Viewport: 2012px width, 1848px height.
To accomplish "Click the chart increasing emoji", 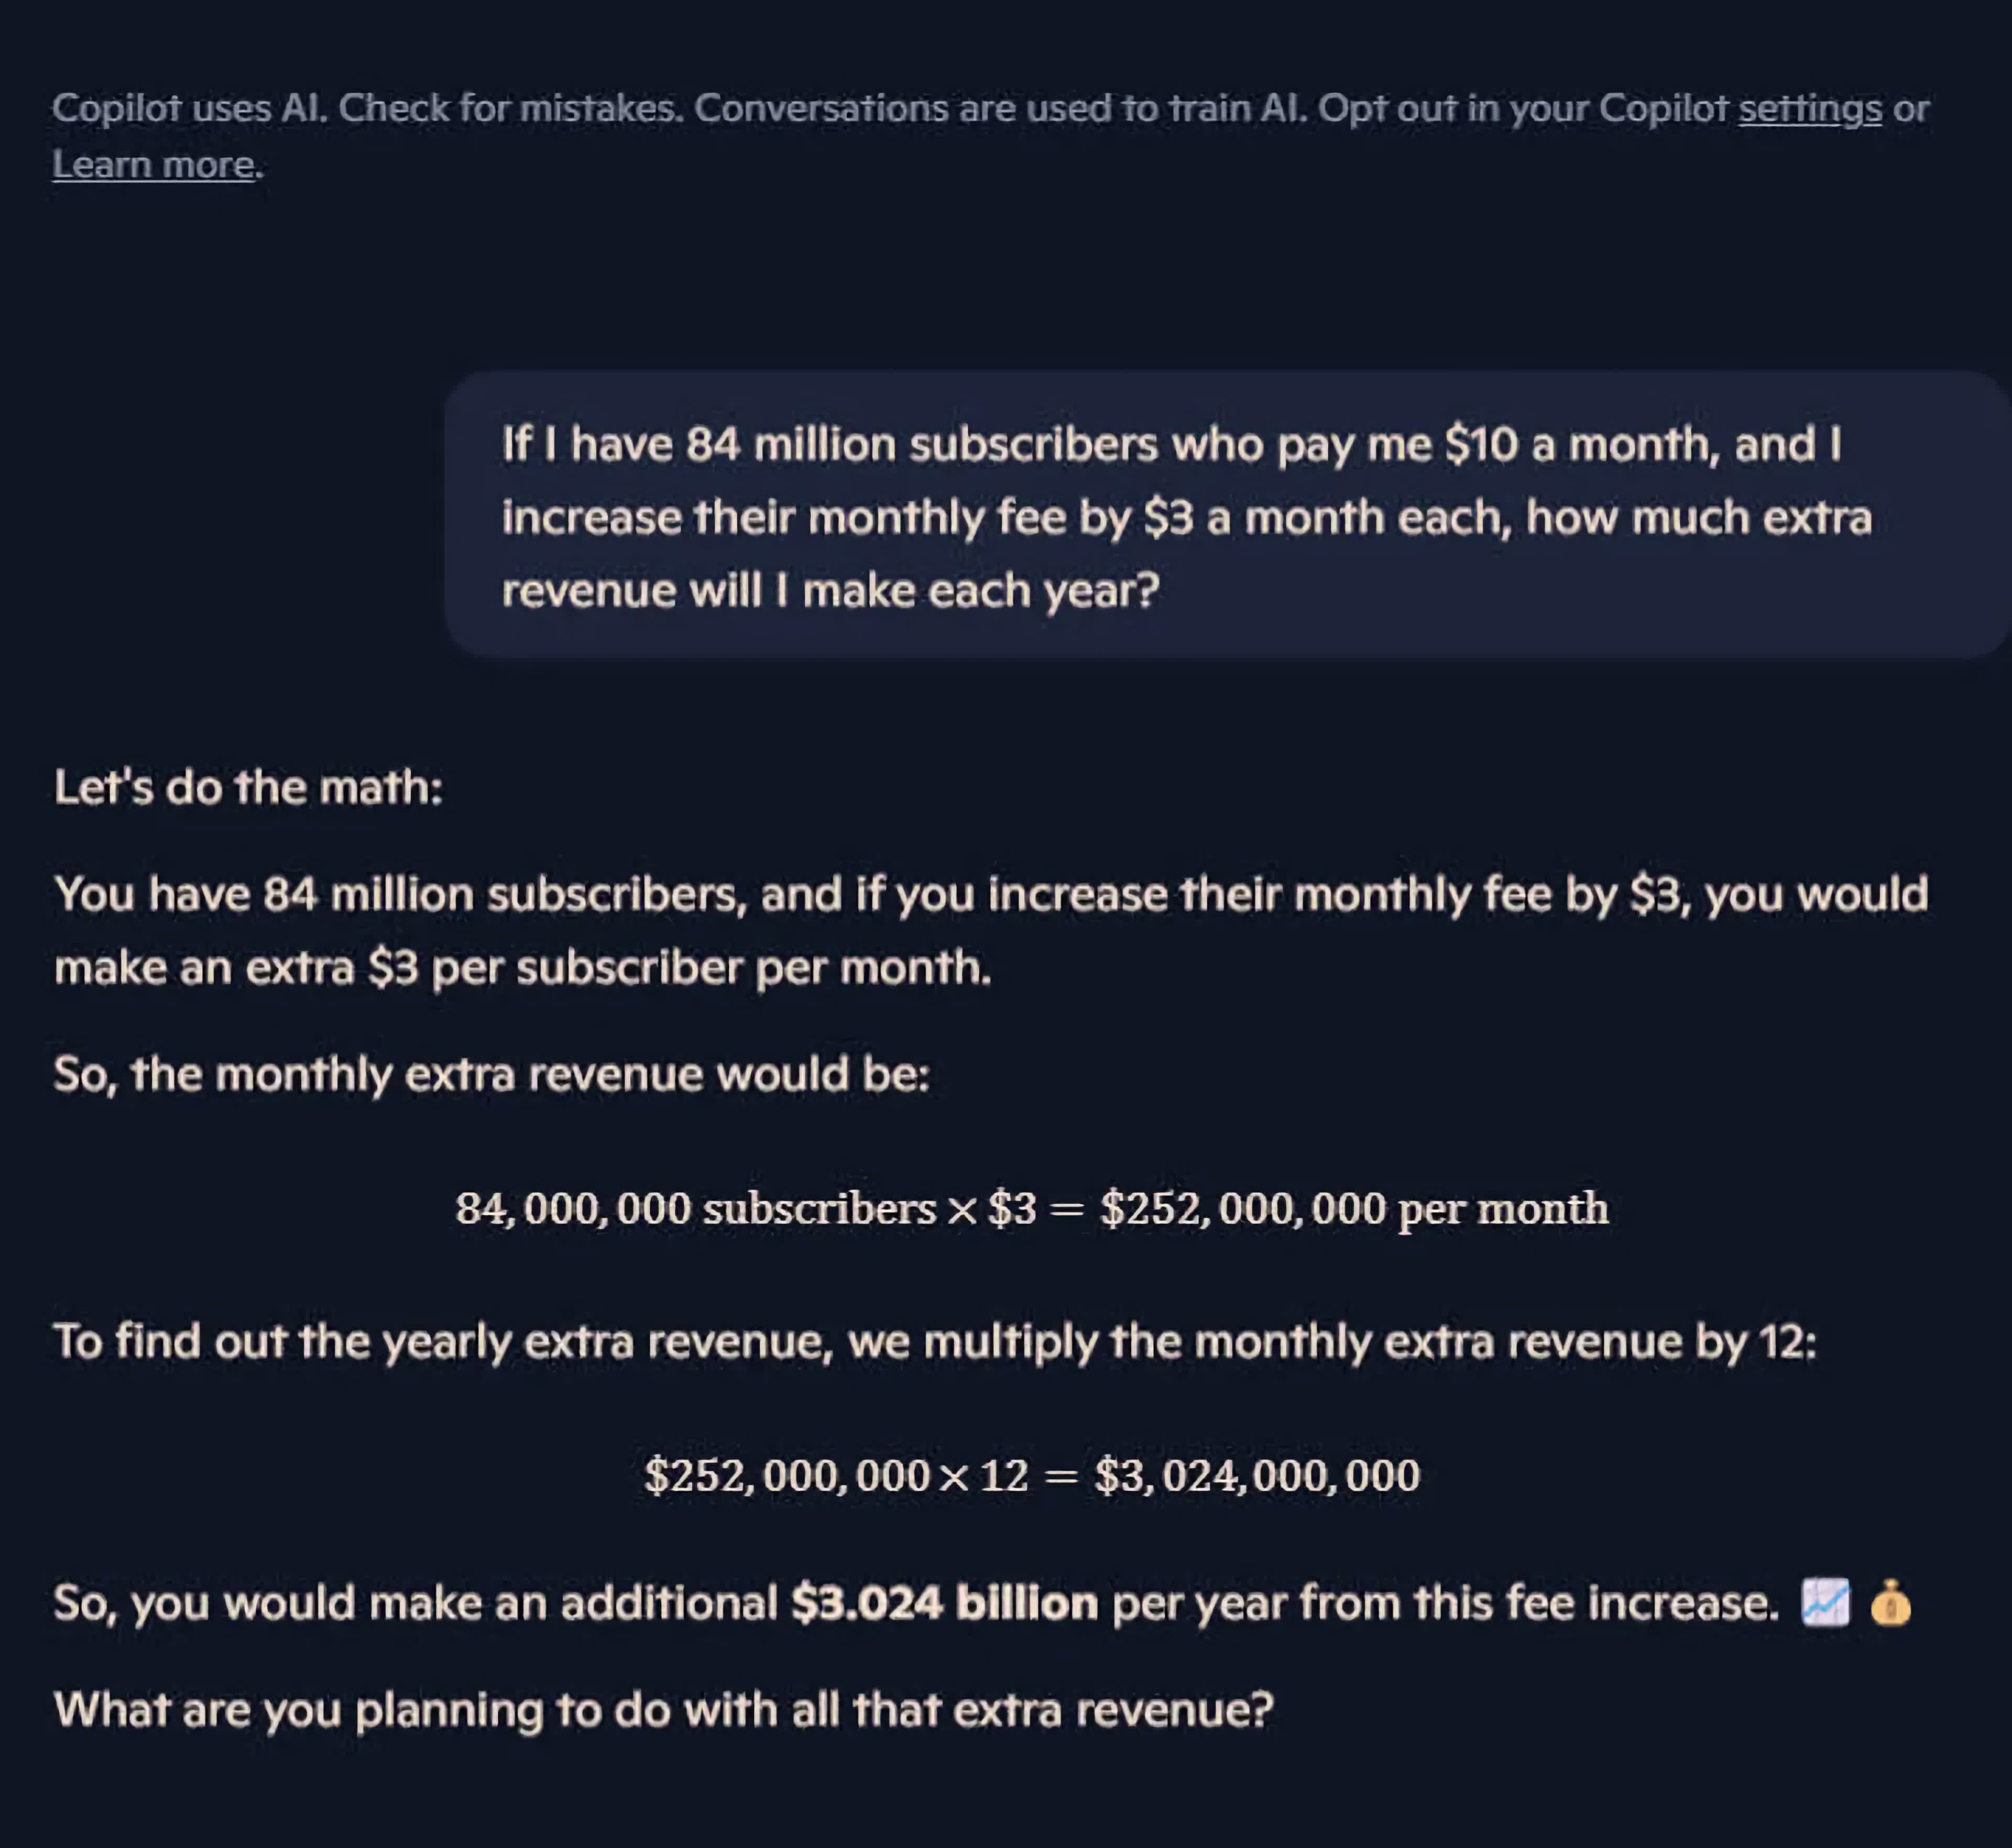I will pyautogui.click(x=1825, y=1603).
